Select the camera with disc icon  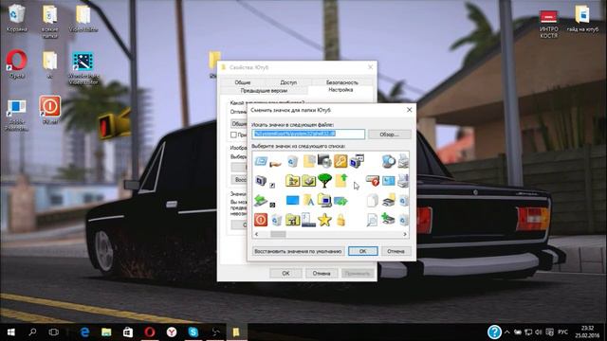pyautogui.click(x=324, y=160)
